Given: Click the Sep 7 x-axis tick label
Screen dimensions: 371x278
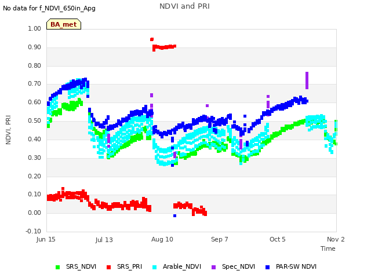Looking at the screenshot, I should 220,239.
